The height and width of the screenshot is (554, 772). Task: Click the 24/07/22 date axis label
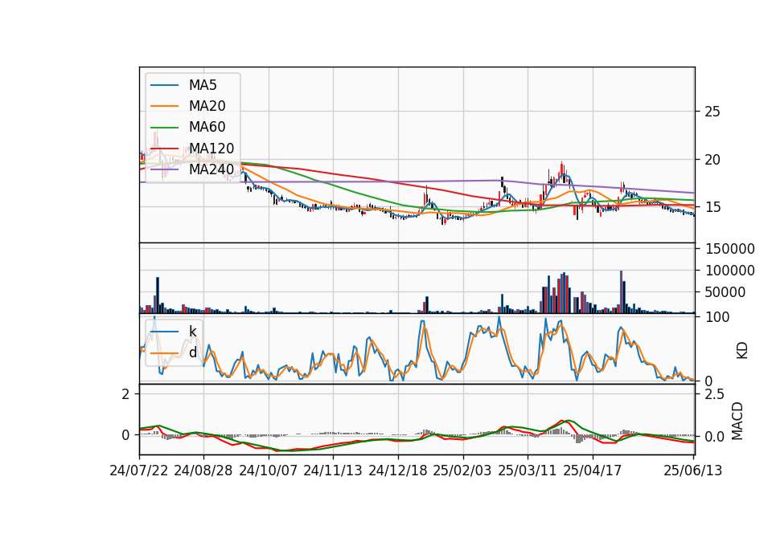[x=139, y=470]
